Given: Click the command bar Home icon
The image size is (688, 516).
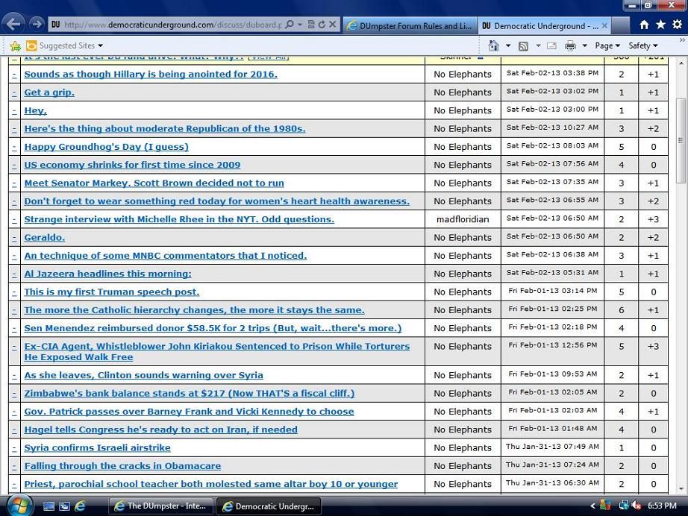Looking at the screenshot, I should click(x=494, y=45).
